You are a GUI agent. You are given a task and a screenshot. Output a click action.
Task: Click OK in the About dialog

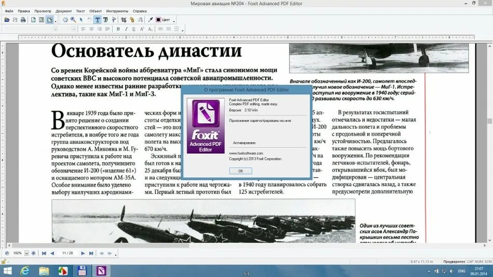pos(240,171)
